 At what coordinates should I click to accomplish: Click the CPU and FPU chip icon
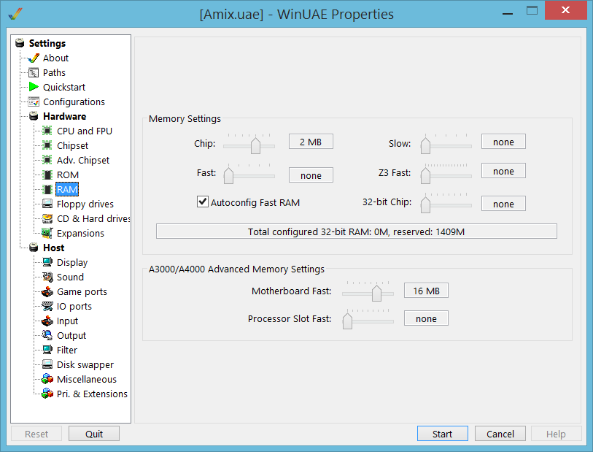click(x=47, y=131)
